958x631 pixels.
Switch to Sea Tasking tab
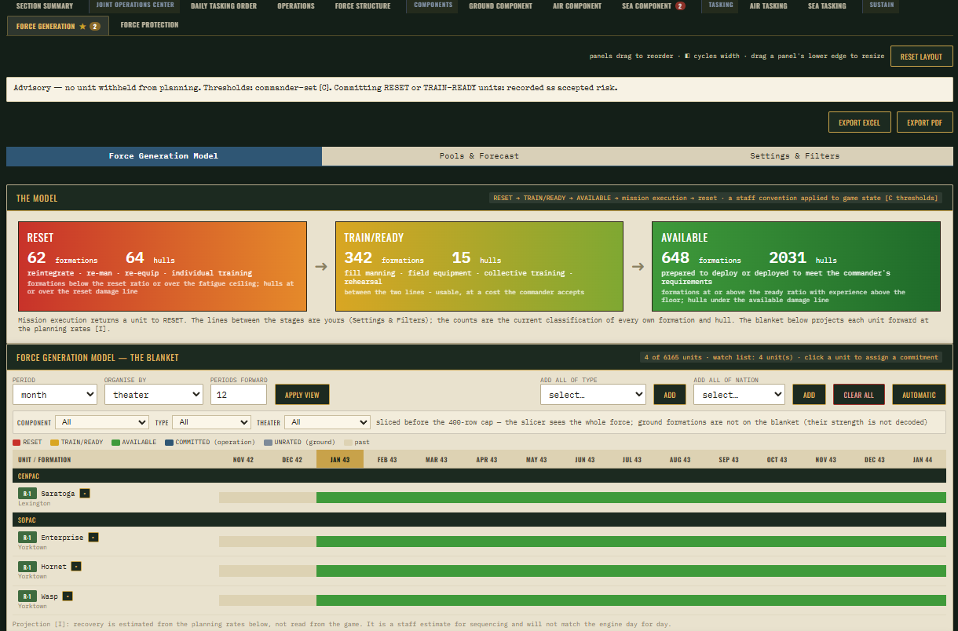coord(828,6)
